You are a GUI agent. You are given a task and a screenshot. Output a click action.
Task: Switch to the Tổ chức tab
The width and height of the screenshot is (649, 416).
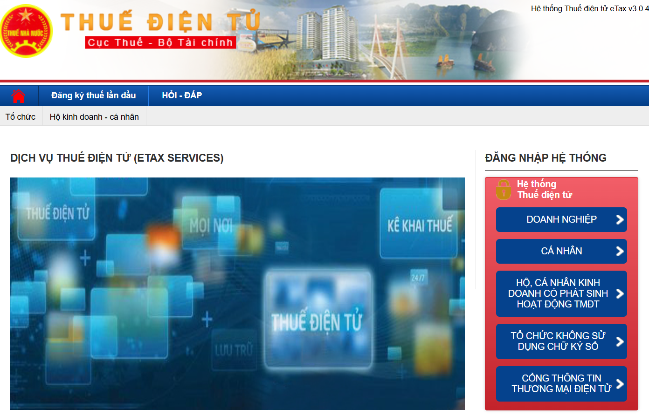pyautogui.click(x=21, y=117)
